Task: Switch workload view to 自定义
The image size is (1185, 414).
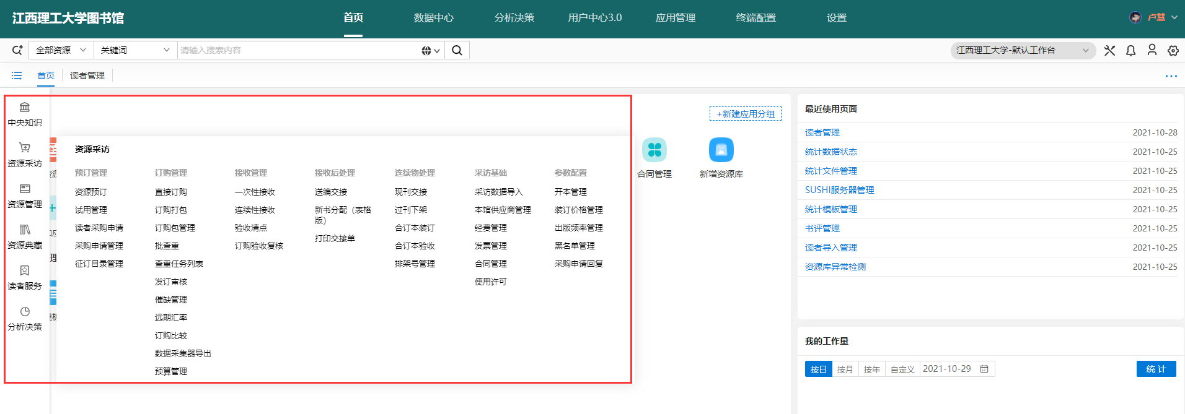Action: (x=902, y=369)
